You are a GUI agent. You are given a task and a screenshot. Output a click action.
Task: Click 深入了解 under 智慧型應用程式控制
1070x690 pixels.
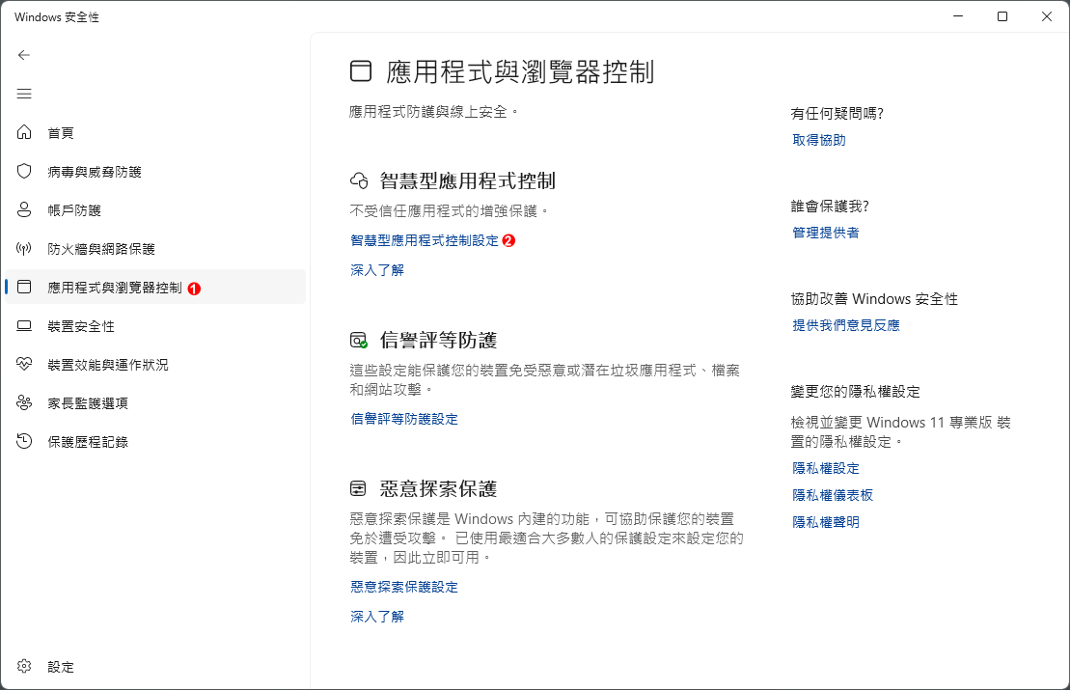pyautogui.click(x=377, y=270)
